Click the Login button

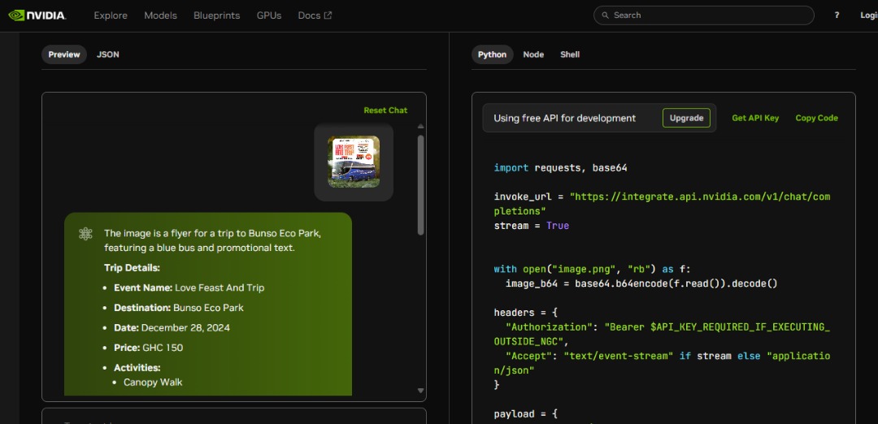coord(868,15)
